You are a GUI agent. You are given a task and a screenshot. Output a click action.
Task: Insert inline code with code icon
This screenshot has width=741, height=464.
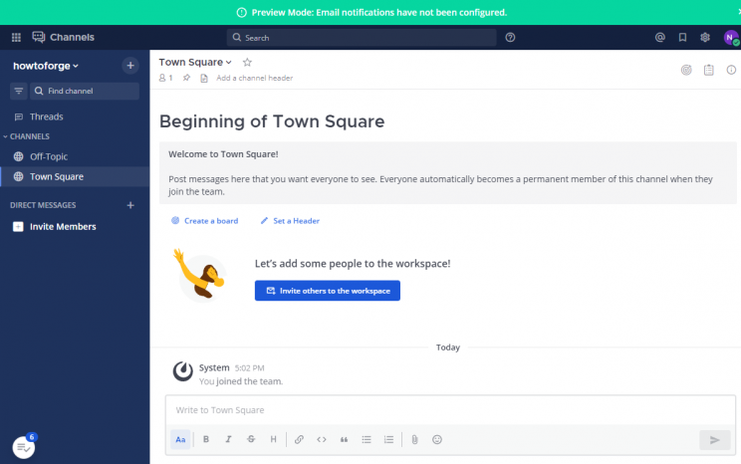[x=322, y=439]
